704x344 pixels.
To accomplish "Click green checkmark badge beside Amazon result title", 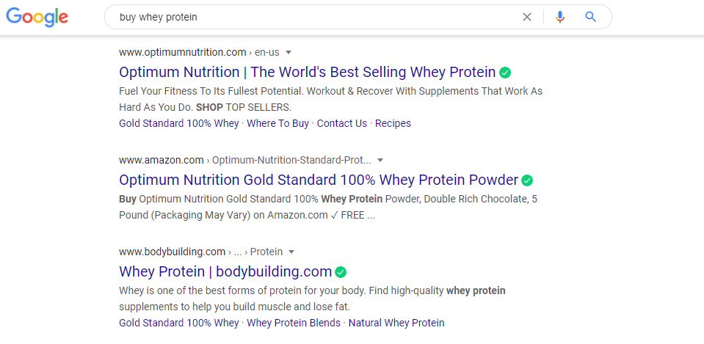I will 527,180.
